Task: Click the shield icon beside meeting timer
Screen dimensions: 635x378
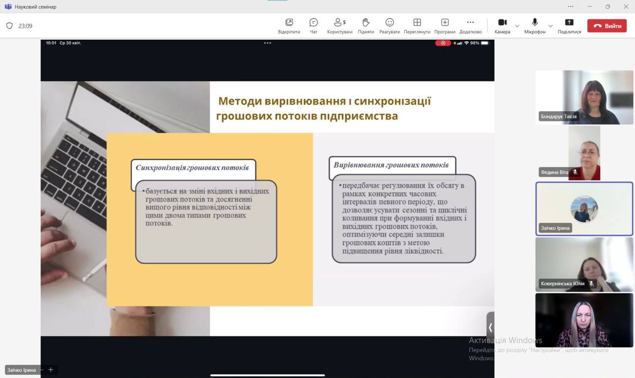Action: tap(9, 26)
